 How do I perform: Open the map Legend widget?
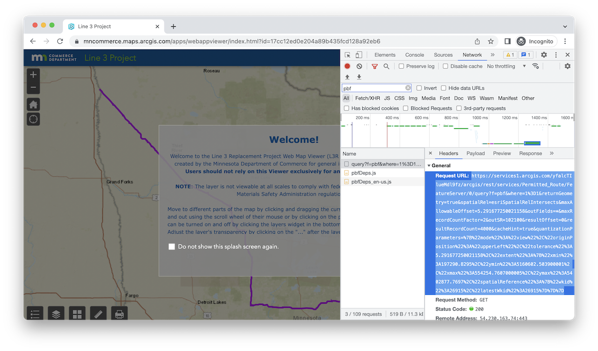35,314
